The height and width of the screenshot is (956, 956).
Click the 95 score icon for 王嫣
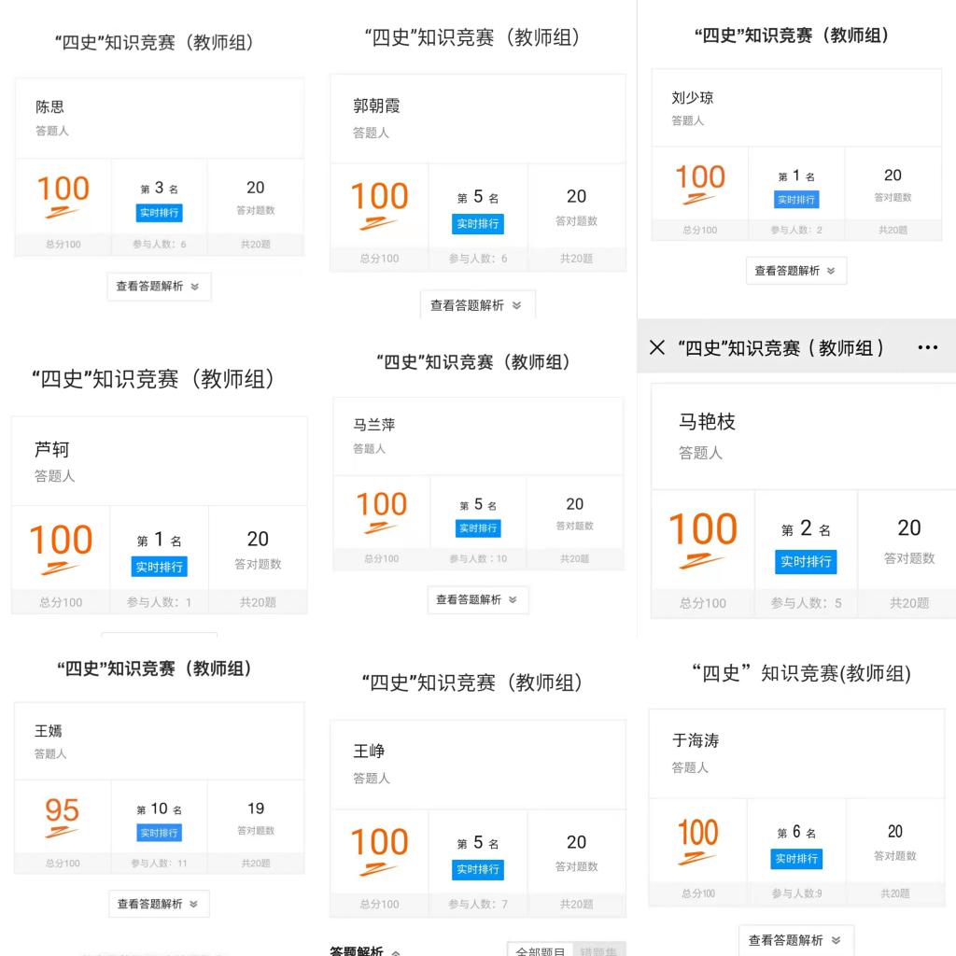coord(62,818)
